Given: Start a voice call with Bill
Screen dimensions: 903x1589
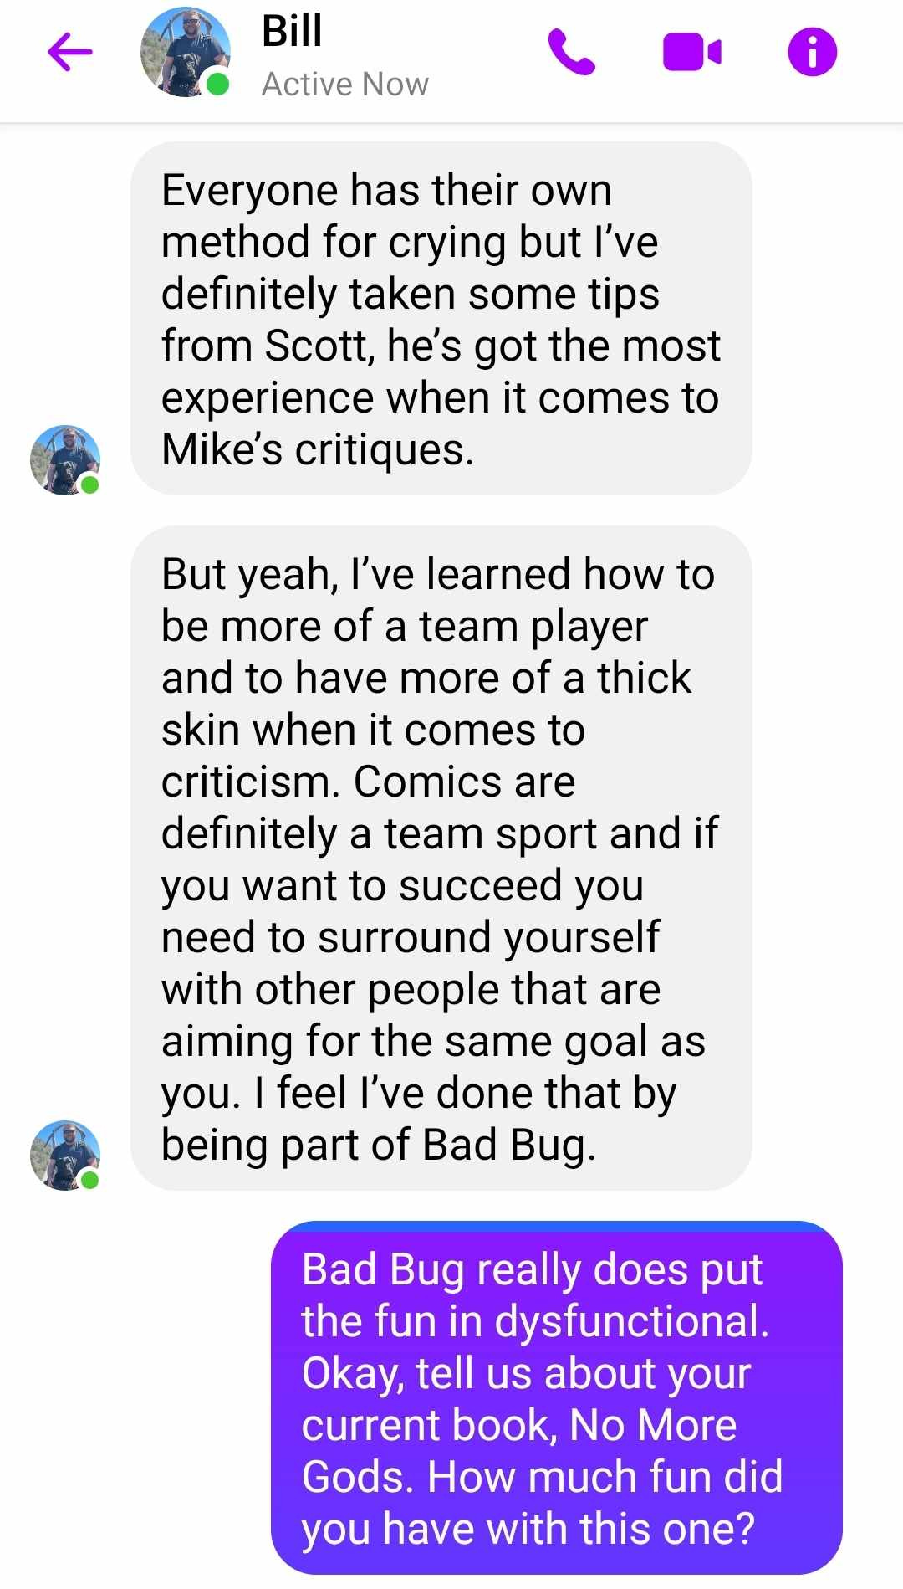Looking at the screenshot, I should click(x=571, y=52).
